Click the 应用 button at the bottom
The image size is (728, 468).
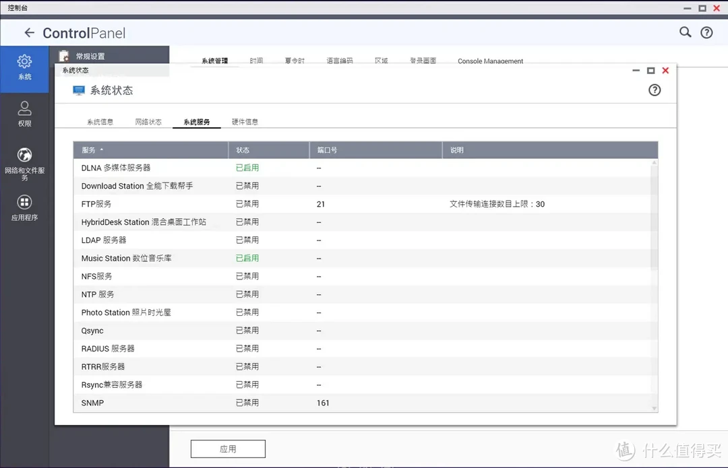[x=228, y=448]
